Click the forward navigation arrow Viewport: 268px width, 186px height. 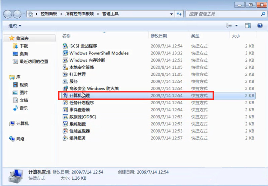click(17, 14)
